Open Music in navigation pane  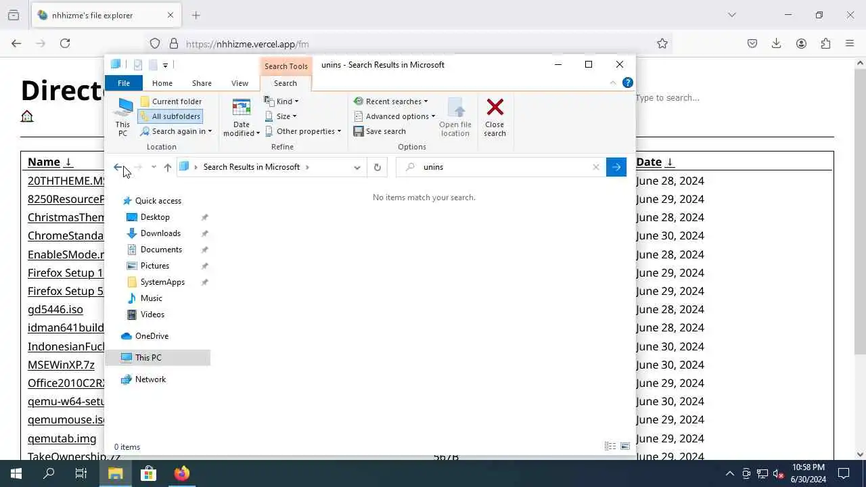click(152, 298)
